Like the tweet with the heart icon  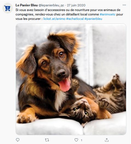76,140
